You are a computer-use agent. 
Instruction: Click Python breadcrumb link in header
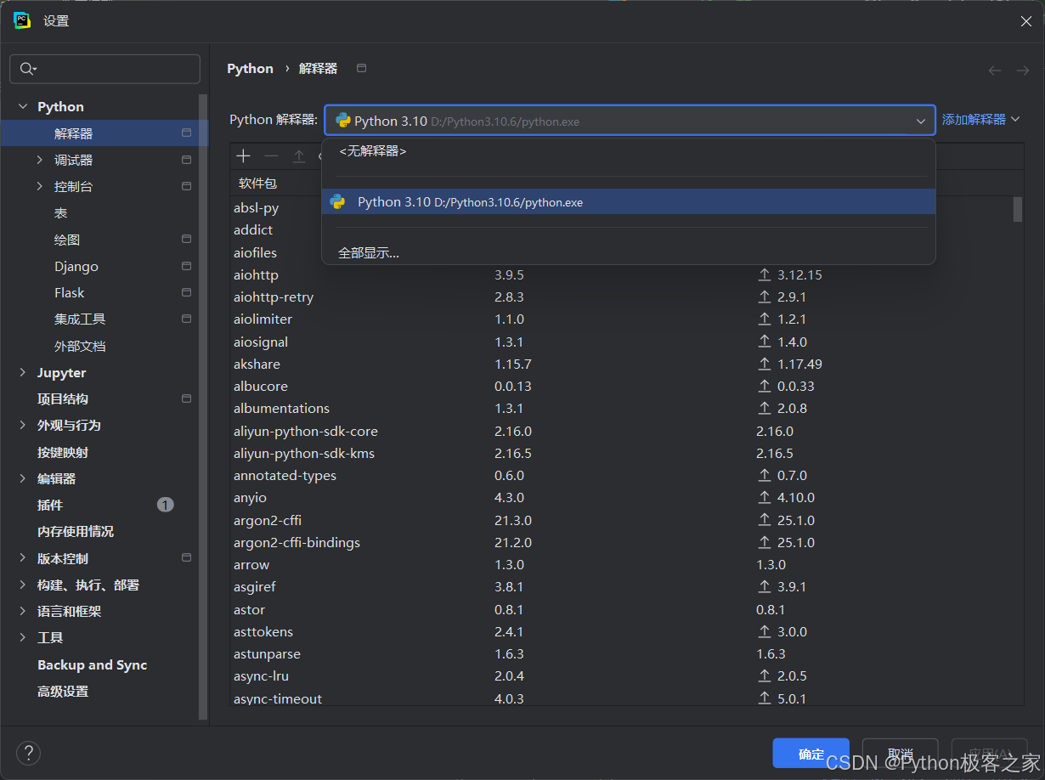click(x=250, y=69)
